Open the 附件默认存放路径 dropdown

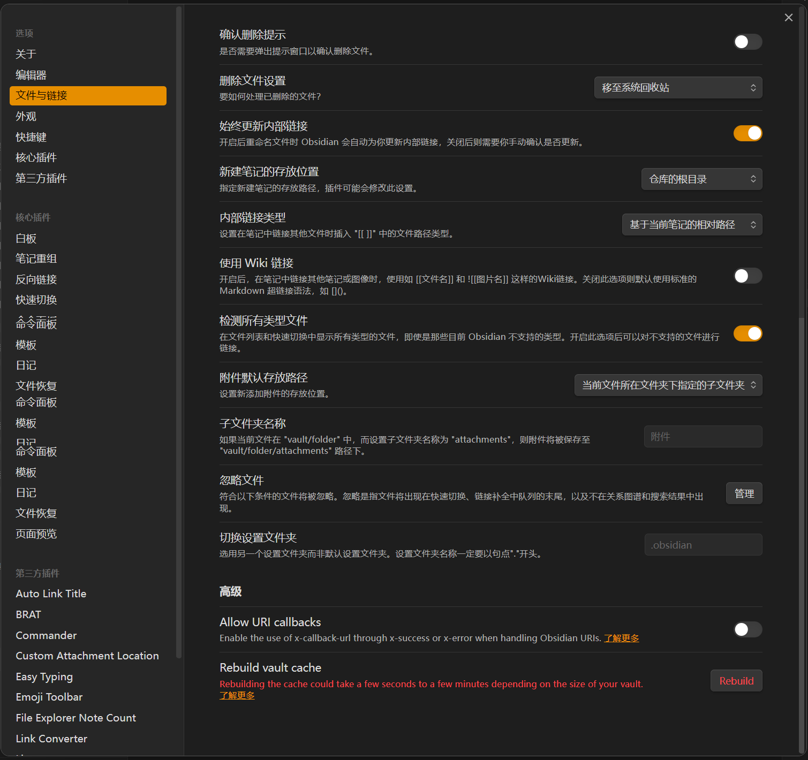coord(668,385)
